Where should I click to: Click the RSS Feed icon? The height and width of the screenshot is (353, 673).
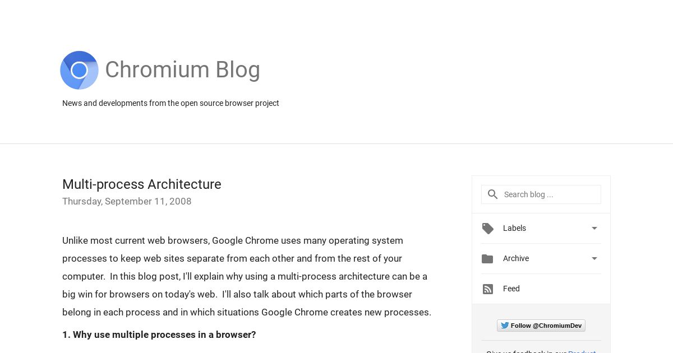488,289
